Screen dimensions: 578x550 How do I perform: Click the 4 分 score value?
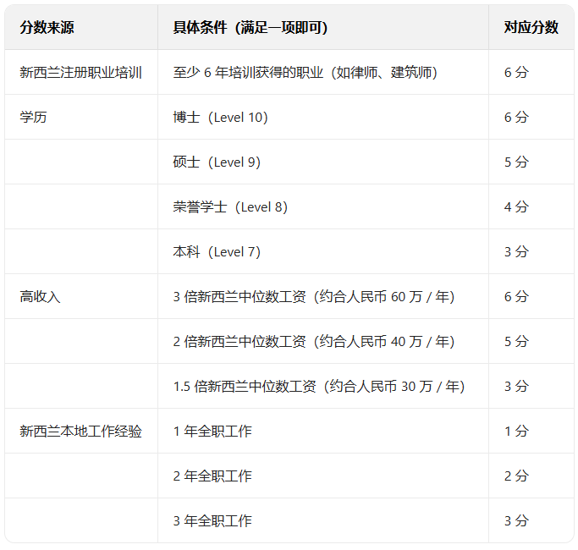coord(516,206)
